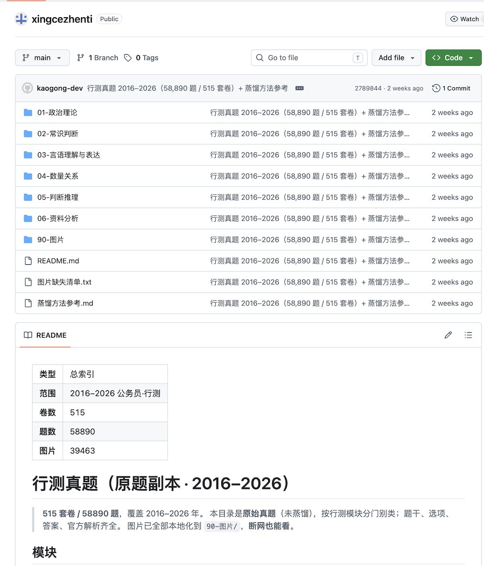Open the 02-常识判断 folder
484x566 pixels.
[58, 134]
